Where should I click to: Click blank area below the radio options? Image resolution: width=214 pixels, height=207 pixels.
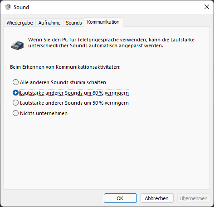(x=107, y=151)
